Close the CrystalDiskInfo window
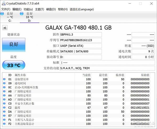The height and width of the screenshot is (129, 157). [x=152, y=3]
